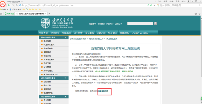Select 学院首页 in the navigation bar
Viewport: 202px width, 104px height.
pos(55,33)
